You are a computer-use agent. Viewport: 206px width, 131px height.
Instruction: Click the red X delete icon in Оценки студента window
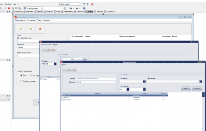tap(75, 70)
